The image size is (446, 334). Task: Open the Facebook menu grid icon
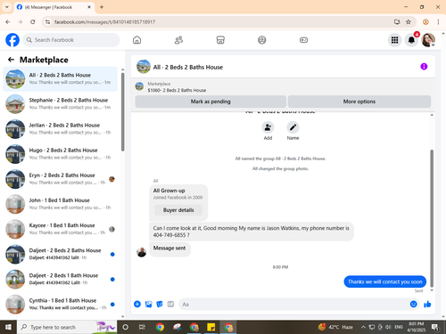tap(394, 40)
